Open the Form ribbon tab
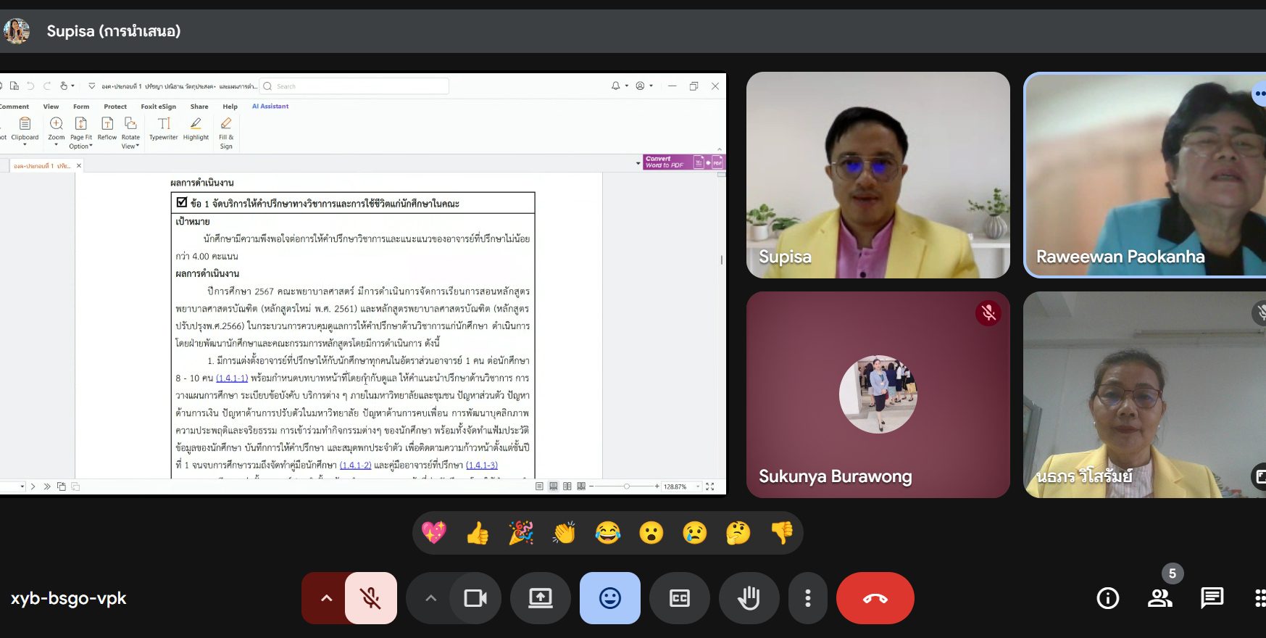Viewport: 1266px width, 638px height. (81, 107)
